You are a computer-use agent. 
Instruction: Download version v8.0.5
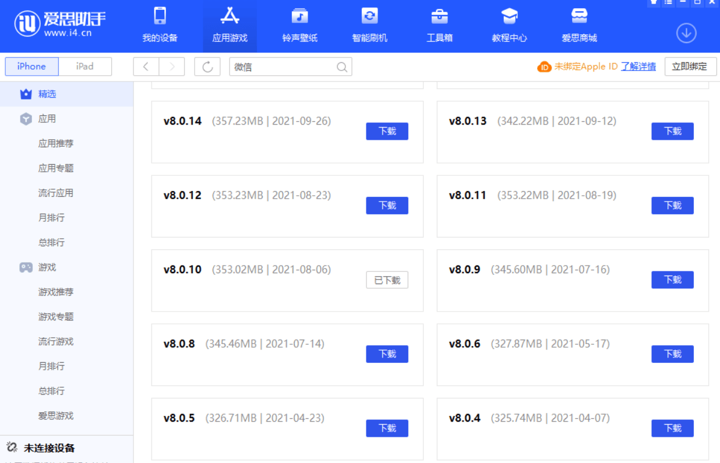387,429
